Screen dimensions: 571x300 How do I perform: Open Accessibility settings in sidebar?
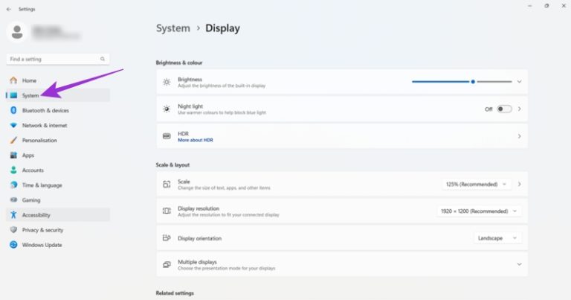click(x=36, y=215)
